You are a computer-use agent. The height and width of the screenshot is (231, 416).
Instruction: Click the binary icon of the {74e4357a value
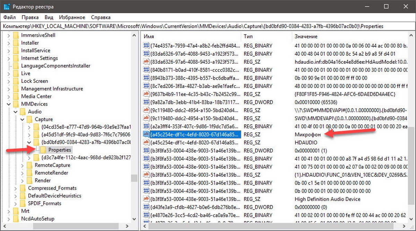(146, 45)
